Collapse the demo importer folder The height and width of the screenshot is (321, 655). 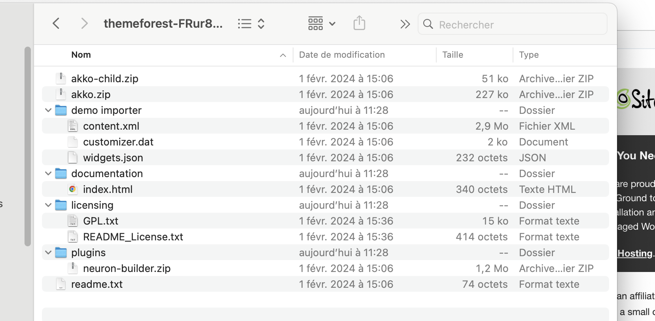(48, 110)
